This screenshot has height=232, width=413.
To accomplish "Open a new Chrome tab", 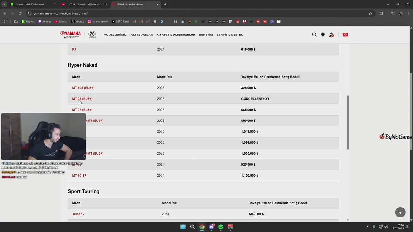I will coord(165,5).
